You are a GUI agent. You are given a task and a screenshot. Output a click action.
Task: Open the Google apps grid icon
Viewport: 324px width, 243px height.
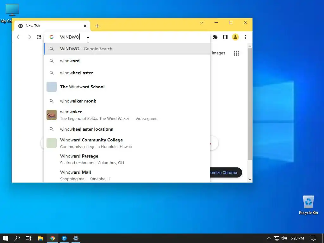[x=236, y=53]
